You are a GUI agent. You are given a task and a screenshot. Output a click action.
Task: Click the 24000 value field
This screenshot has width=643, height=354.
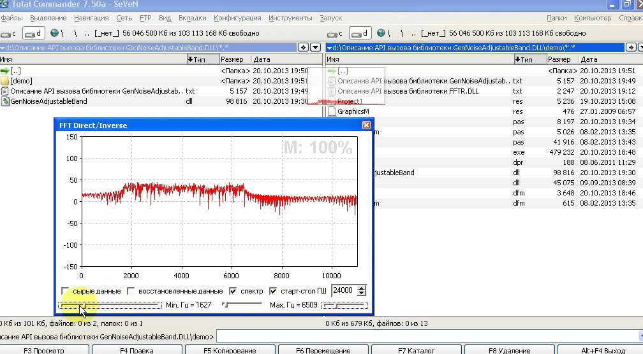click(344, 290)
